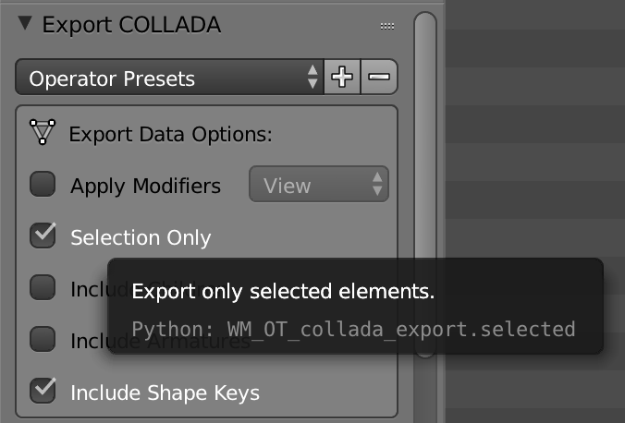
Task: Remove the current operator preset
Action: click(x=379, y=79)
